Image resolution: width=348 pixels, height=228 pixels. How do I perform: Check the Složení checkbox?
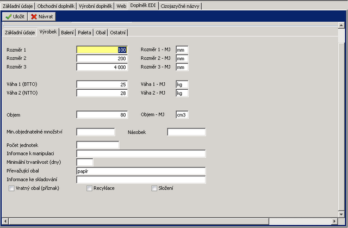pos(154,188)
